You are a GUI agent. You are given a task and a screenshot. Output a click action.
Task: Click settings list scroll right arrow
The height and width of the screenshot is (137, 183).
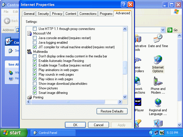pos(120,102)
